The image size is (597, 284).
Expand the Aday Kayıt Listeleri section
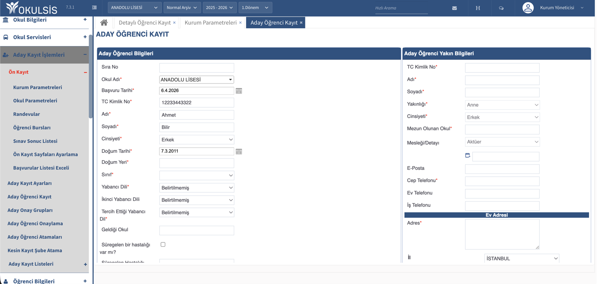85,264
